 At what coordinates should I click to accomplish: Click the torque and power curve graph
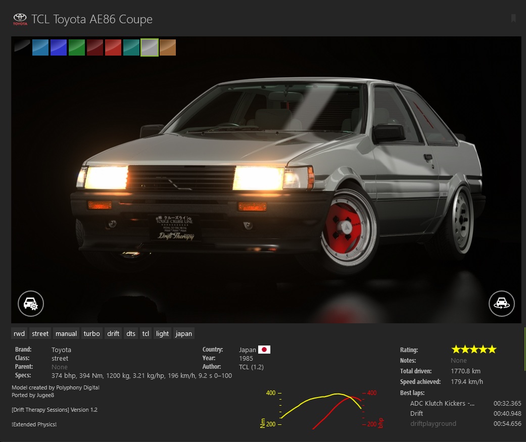pyautogui.click(x=321, y=409)
